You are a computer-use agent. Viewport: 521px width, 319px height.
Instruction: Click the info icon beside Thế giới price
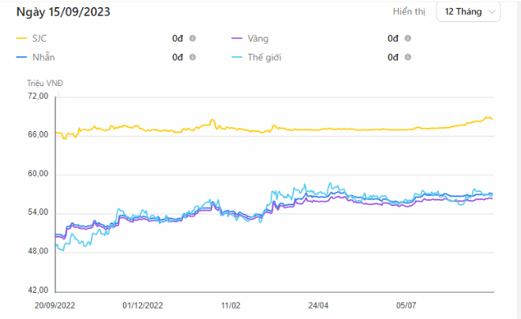click(408, 57)
